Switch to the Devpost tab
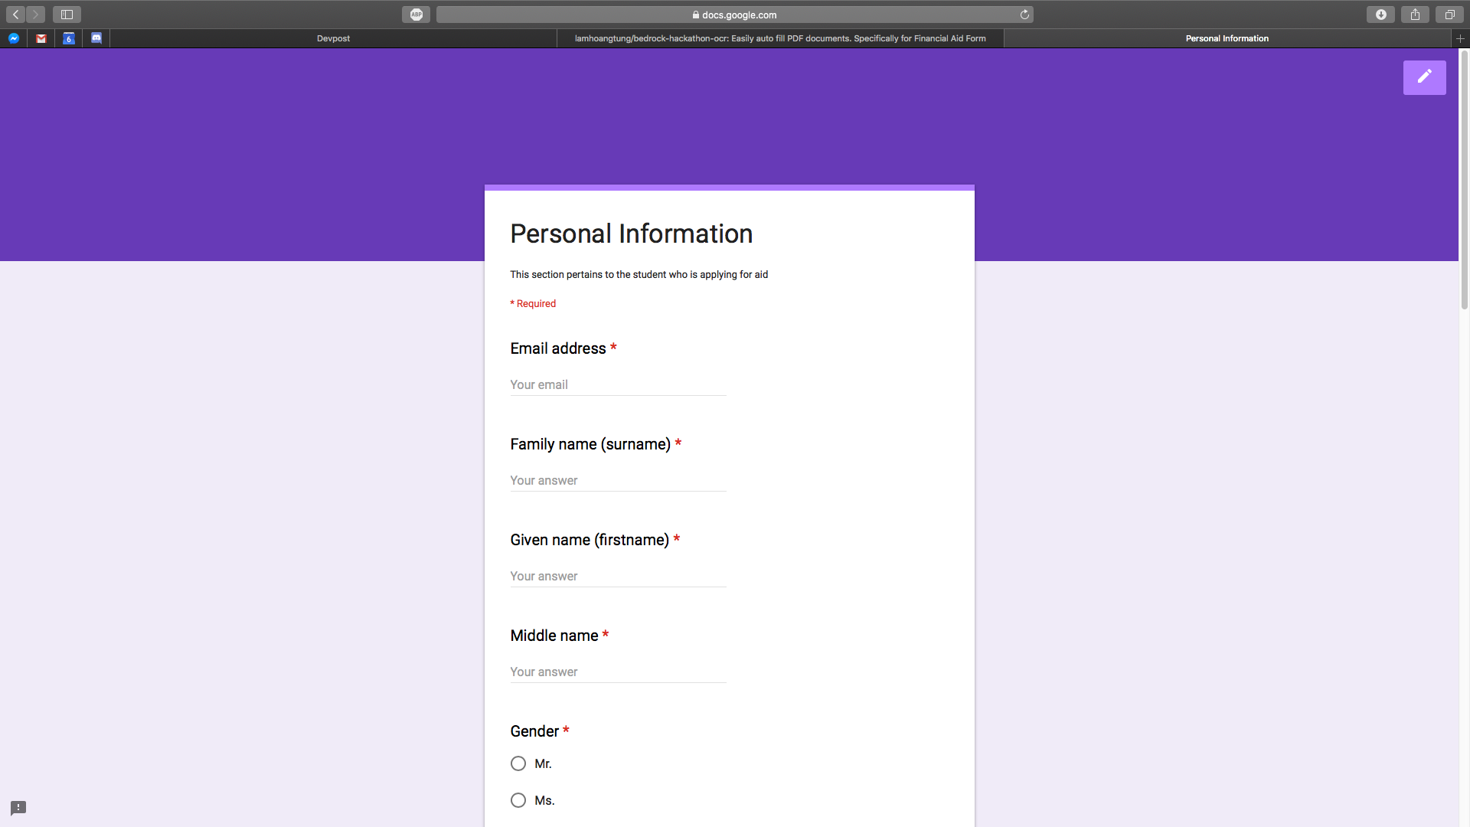The height and width of the screenshot is (827, 1470). [x=333, y=38]
